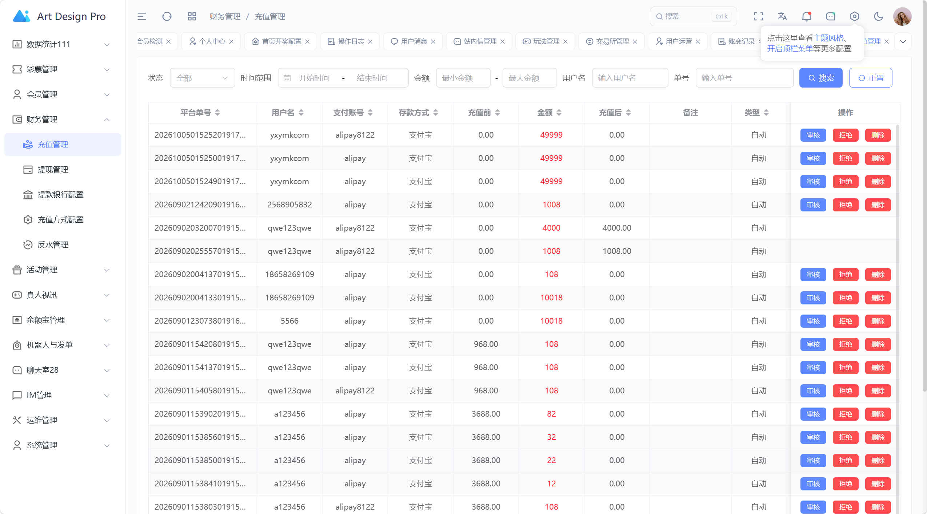
Task: Click the blue 搜索 button
Action: click(x=821, y=78)
